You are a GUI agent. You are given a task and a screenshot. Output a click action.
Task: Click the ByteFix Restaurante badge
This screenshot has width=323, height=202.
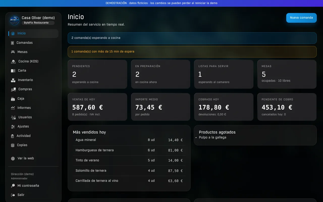tap(38, 23)
